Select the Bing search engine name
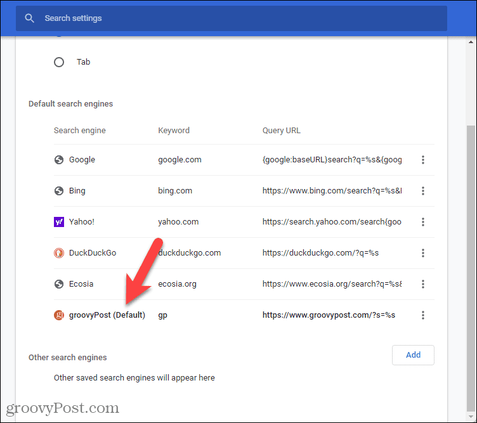Image resolution: width=477 pixels, height=423 pixels. point(77,191)
